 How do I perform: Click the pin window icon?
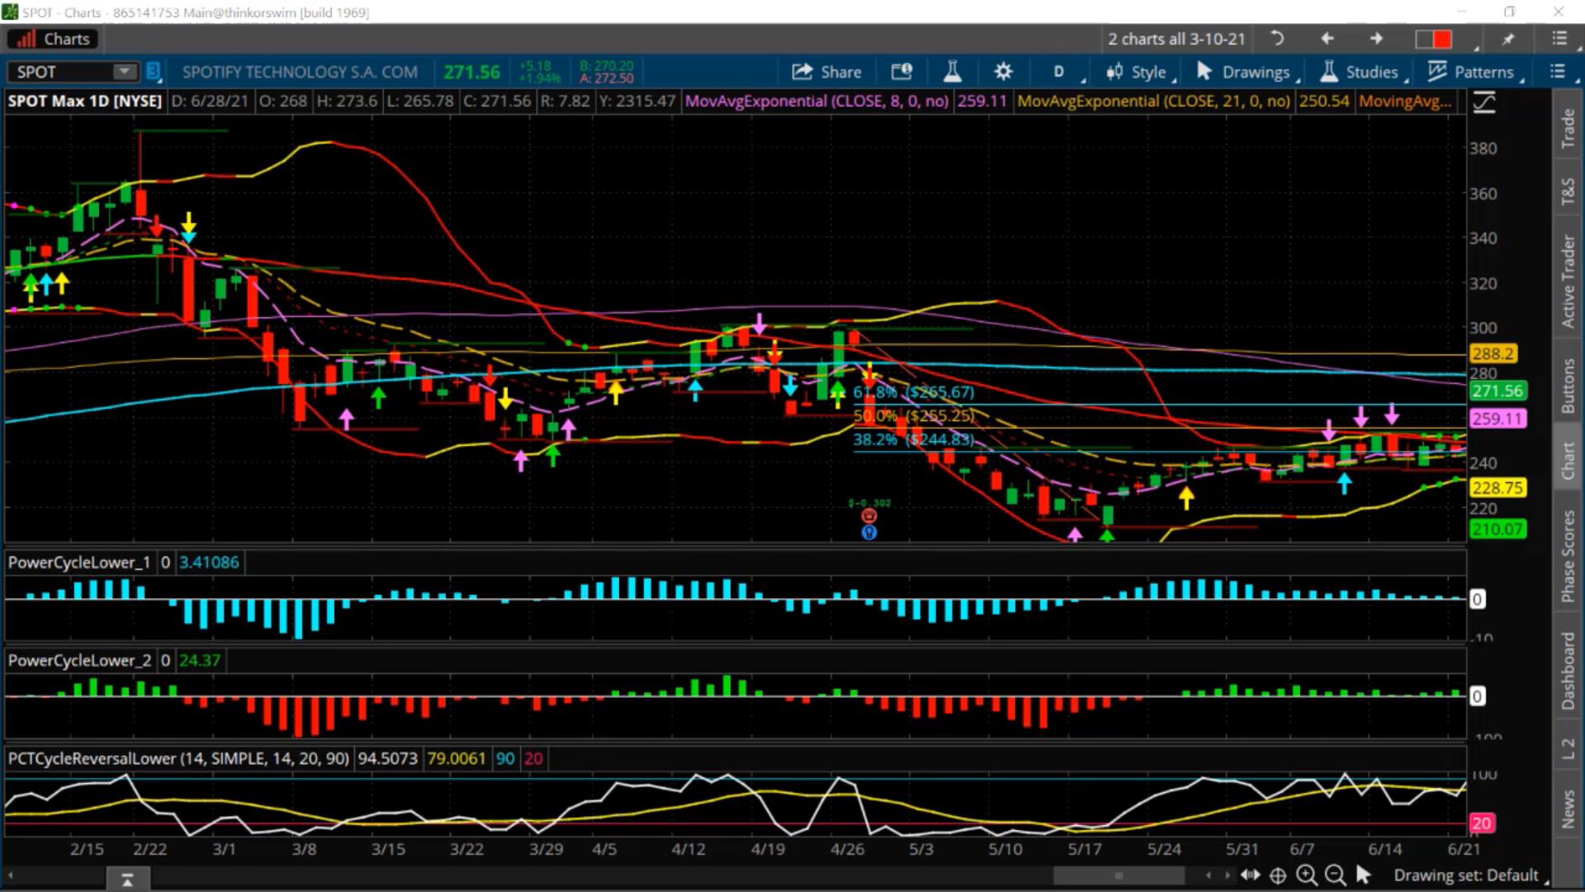pos(1508,39)
